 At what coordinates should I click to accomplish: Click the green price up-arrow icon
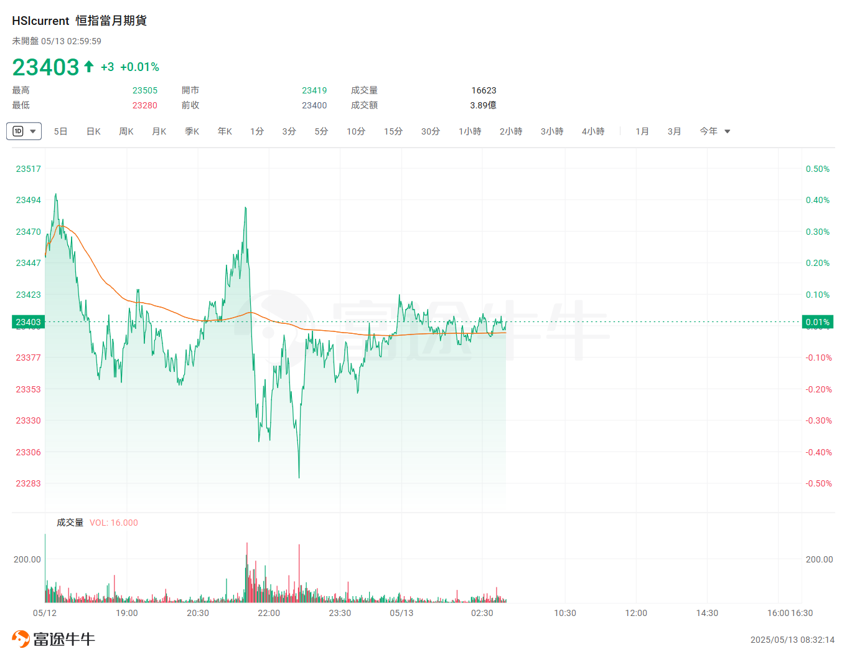(89, 67)
